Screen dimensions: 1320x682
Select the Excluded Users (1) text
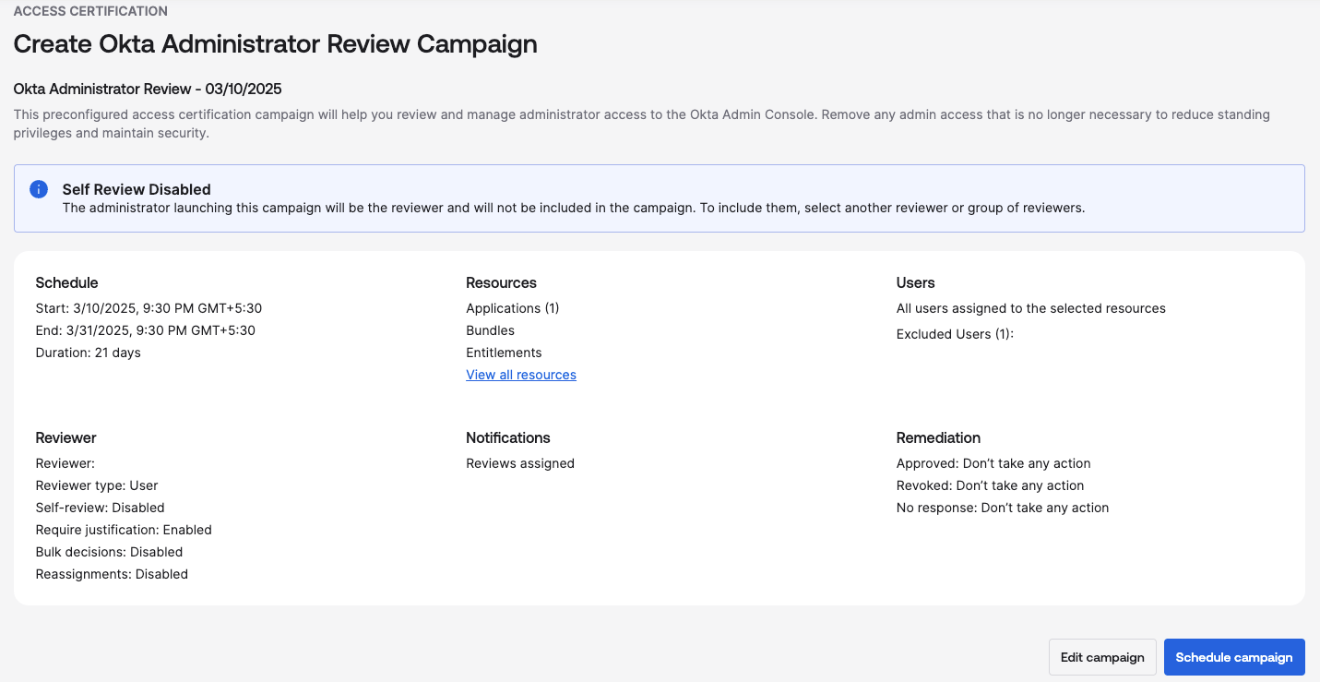pos(955,334)
